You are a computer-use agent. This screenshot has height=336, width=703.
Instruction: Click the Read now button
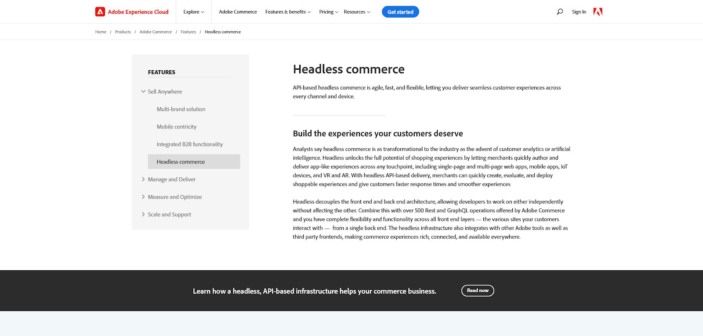(478, 290)
